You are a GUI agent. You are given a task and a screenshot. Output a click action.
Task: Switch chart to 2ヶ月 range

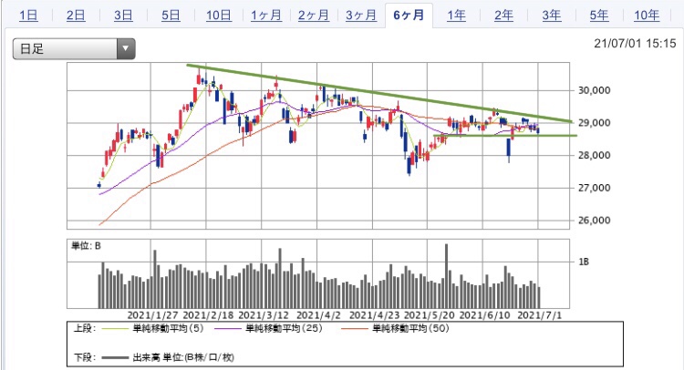click(314, 15)
